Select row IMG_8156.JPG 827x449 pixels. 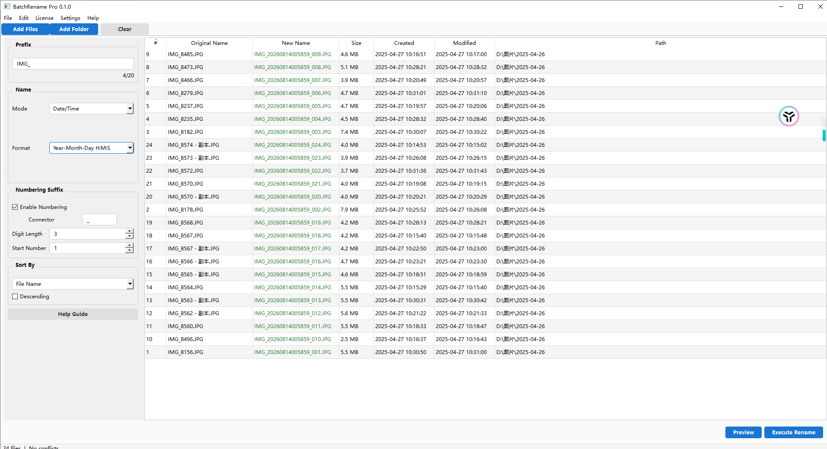485,352
